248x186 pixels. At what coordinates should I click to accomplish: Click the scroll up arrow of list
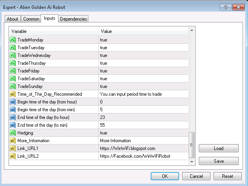click(x=192, y=30)
